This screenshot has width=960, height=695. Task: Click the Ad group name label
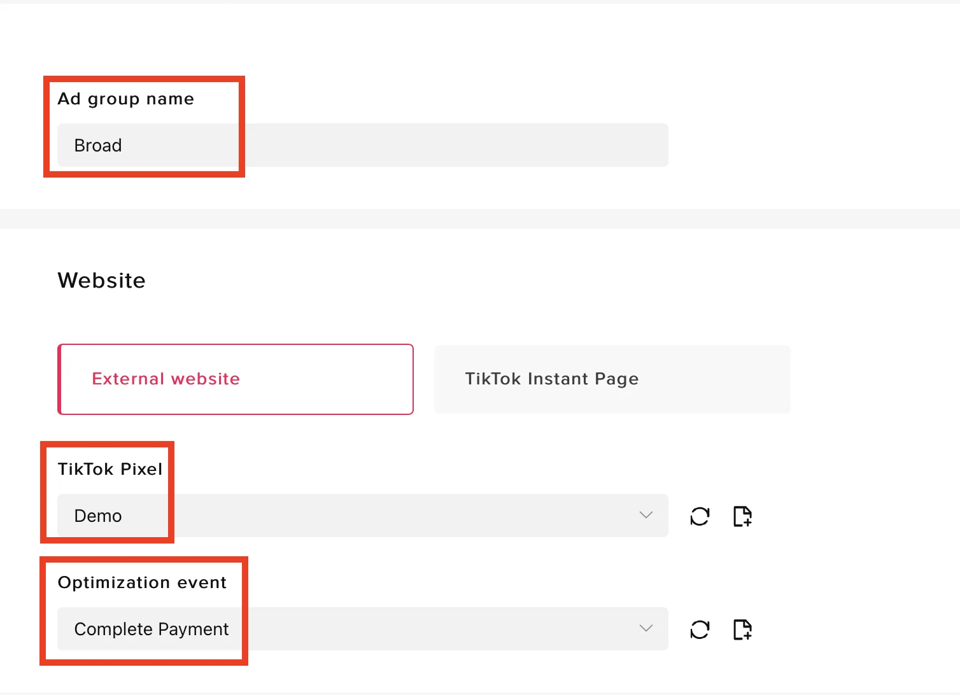(x=126, y=99)
